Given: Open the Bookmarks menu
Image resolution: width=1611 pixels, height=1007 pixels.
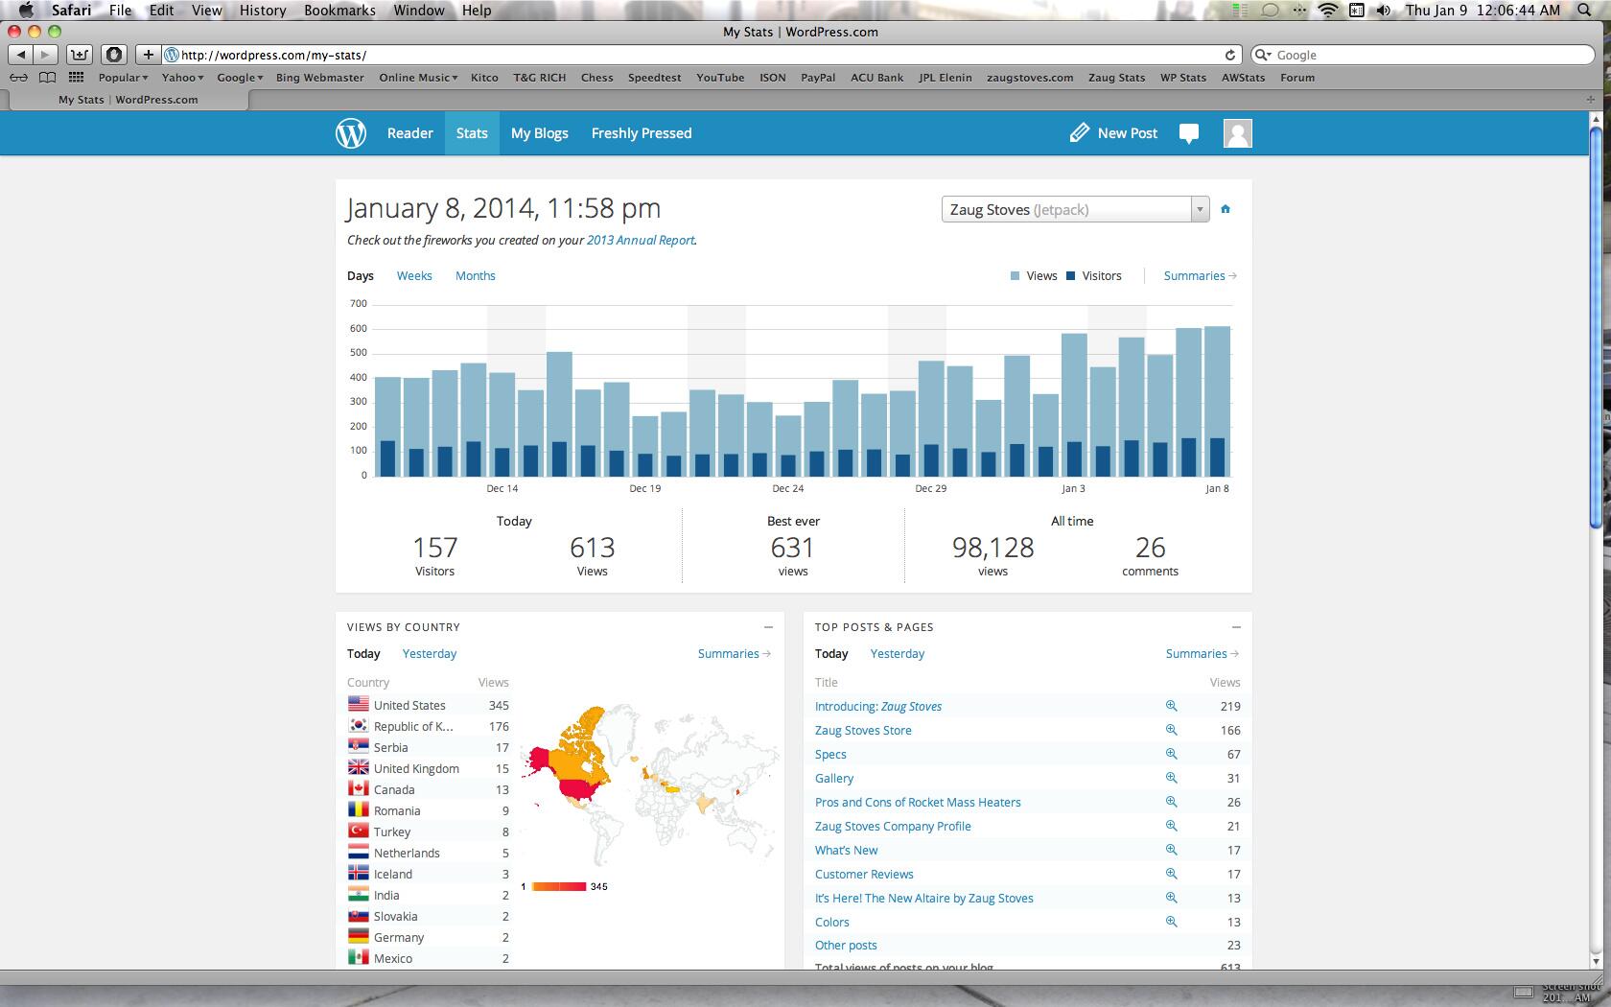Looking at the screenshot, I should (339, 11).
